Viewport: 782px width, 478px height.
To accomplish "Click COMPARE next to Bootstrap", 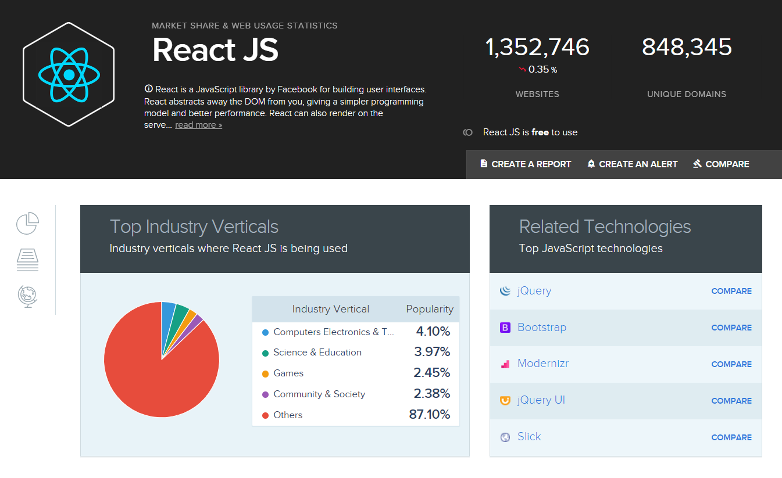I will 731,328.
